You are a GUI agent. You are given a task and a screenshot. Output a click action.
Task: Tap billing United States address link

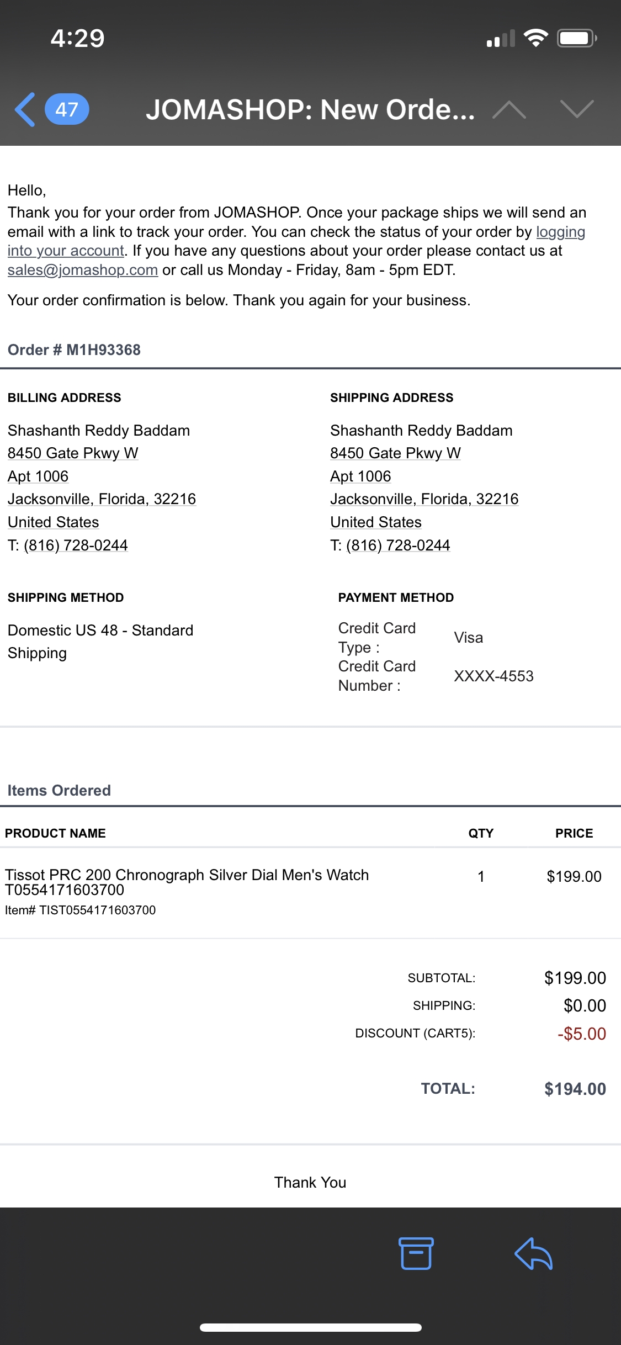point(53,522)
